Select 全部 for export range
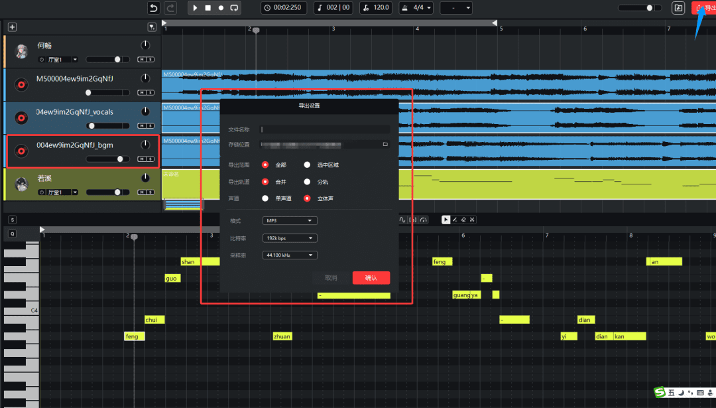 tap(265, 165)
